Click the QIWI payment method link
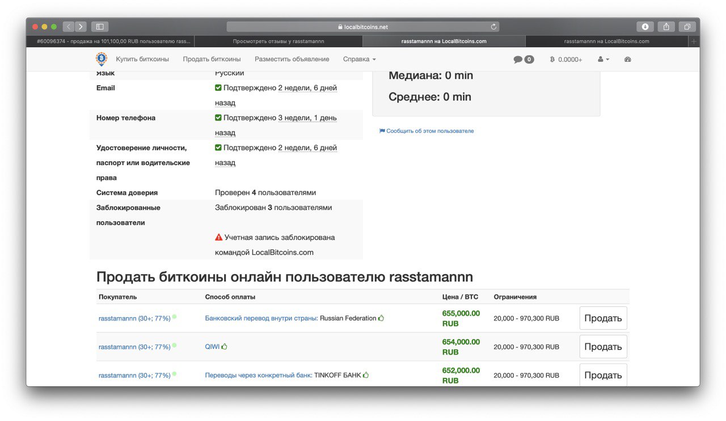 click(212, 347)
